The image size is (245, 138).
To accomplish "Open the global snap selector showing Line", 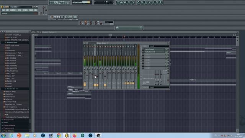I will click(x=109, y=22).
